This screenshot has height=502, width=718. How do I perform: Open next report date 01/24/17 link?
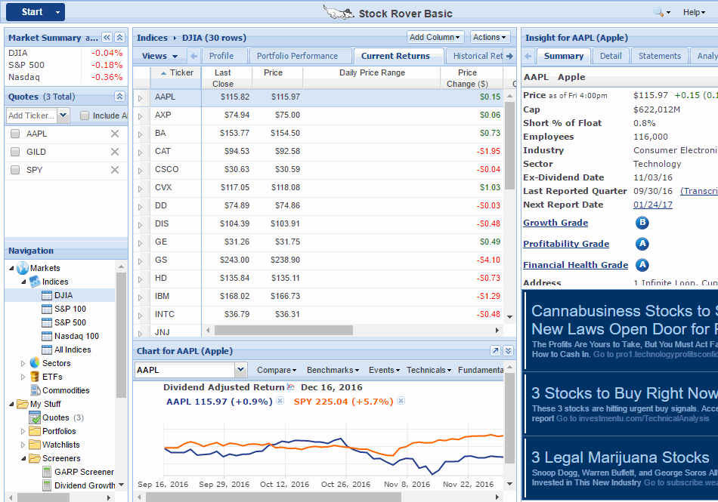[x=652, y=205]
